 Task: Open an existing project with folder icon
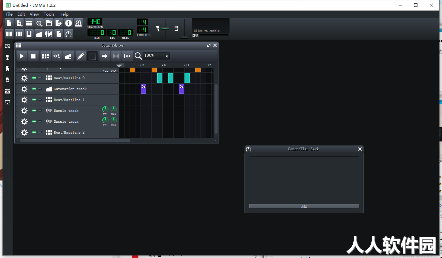click(29, 23)
